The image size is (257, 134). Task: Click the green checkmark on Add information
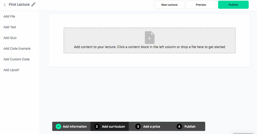58,126
